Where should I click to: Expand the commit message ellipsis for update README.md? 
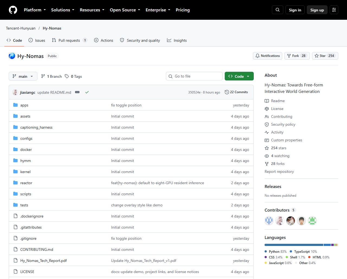(77, 92)
